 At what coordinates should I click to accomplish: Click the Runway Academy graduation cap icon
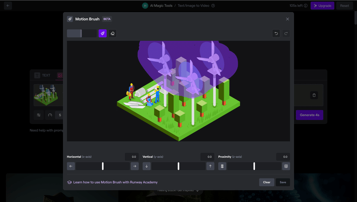pos(70,182)
